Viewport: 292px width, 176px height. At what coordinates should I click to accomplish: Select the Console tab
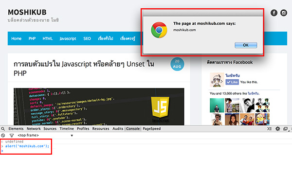click(133, 129)
